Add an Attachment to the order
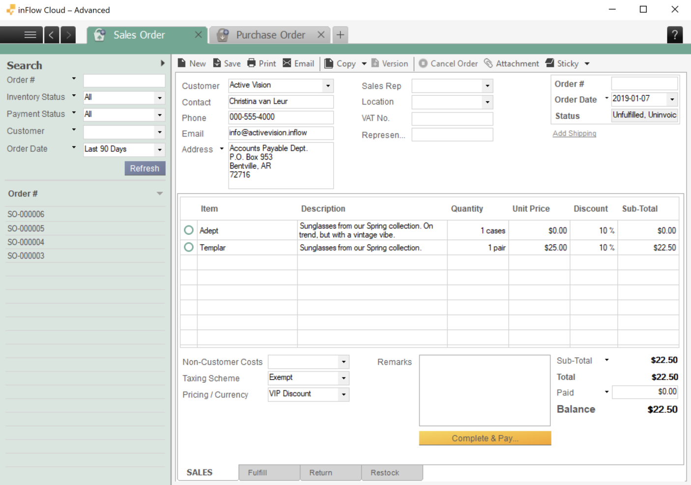Viewport: 691px width, 485px height. [x=512, y=63]
